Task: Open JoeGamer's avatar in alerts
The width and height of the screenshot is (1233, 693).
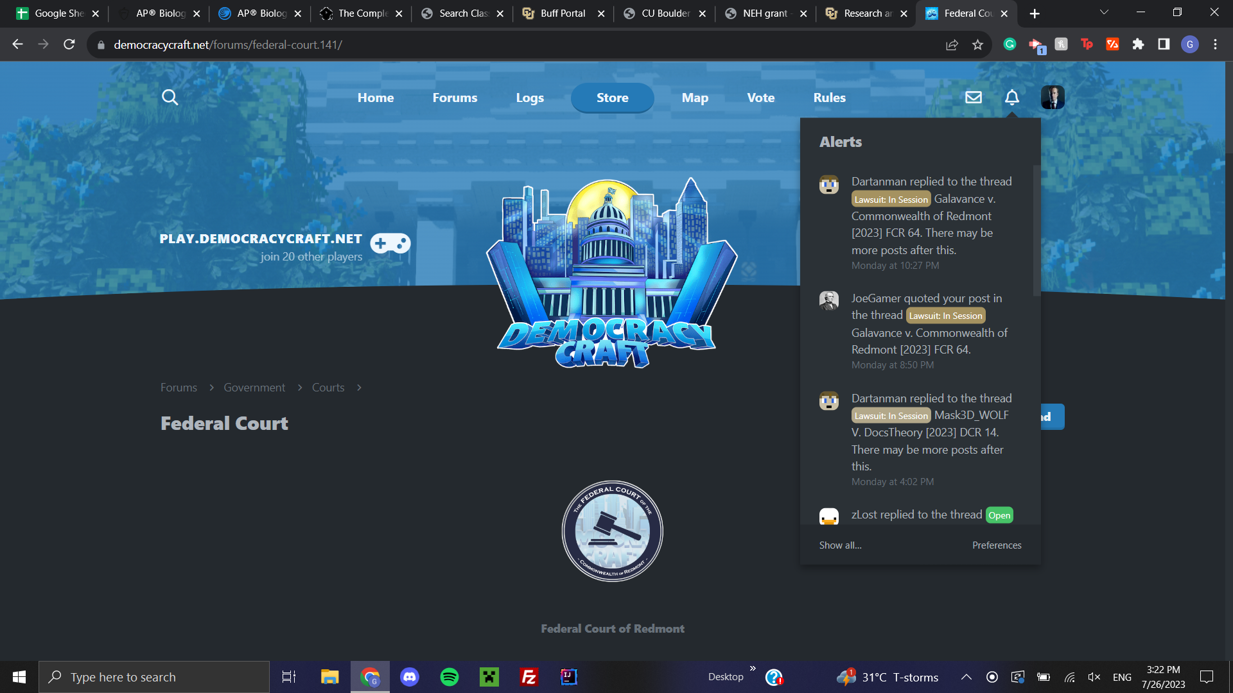Action: (829, 300)
